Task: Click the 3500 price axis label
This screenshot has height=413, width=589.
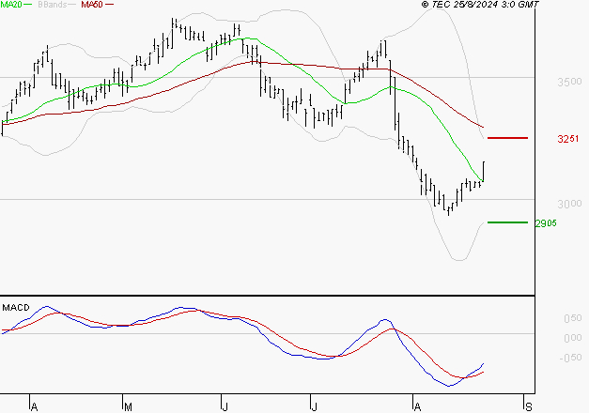Action: 569,82
